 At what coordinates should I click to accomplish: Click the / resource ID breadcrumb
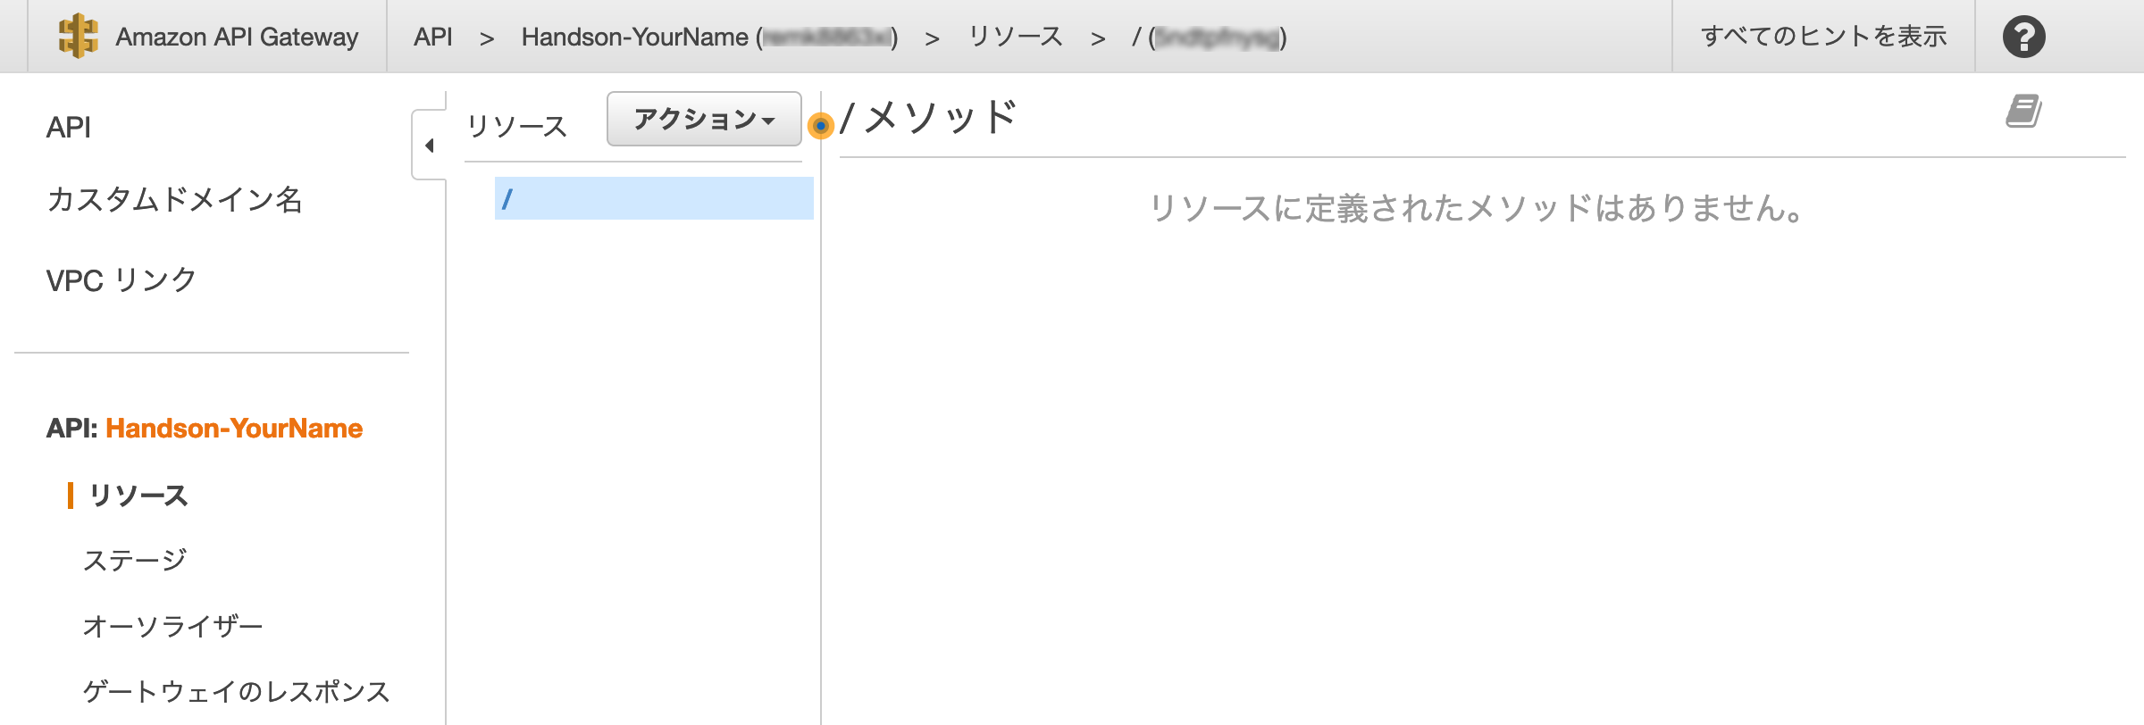pos(1210,37)
